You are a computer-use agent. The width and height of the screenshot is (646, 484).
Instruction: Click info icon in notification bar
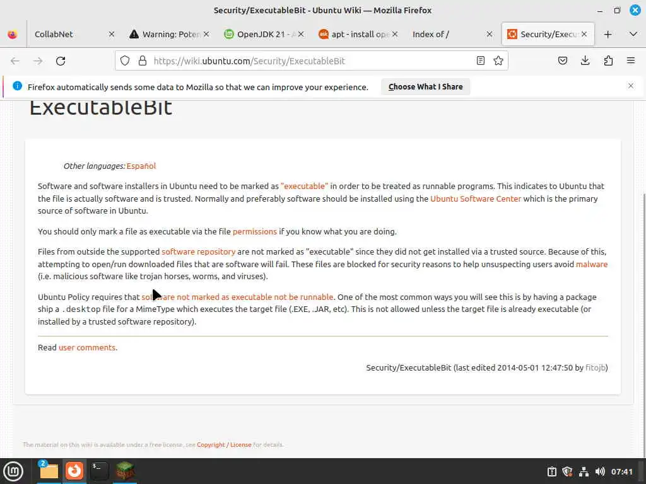point(17,86)
